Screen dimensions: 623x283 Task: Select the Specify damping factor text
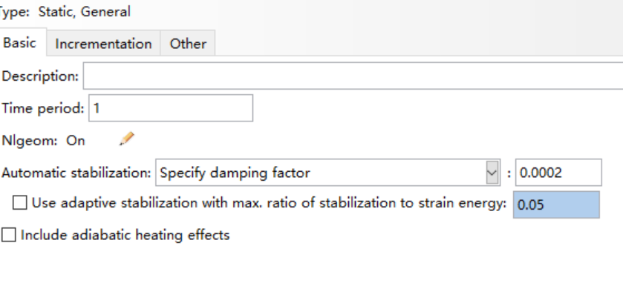[235, 173]
